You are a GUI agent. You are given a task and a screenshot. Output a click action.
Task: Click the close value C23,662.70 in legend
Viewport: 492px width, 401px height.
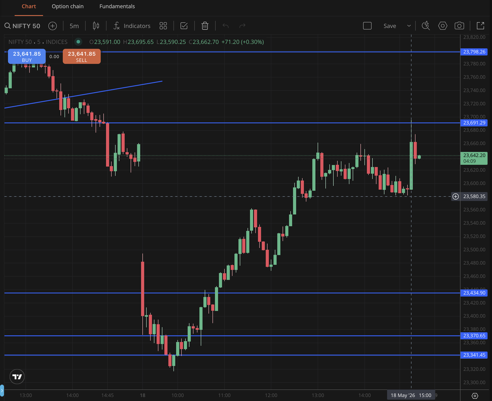[203, 42]
